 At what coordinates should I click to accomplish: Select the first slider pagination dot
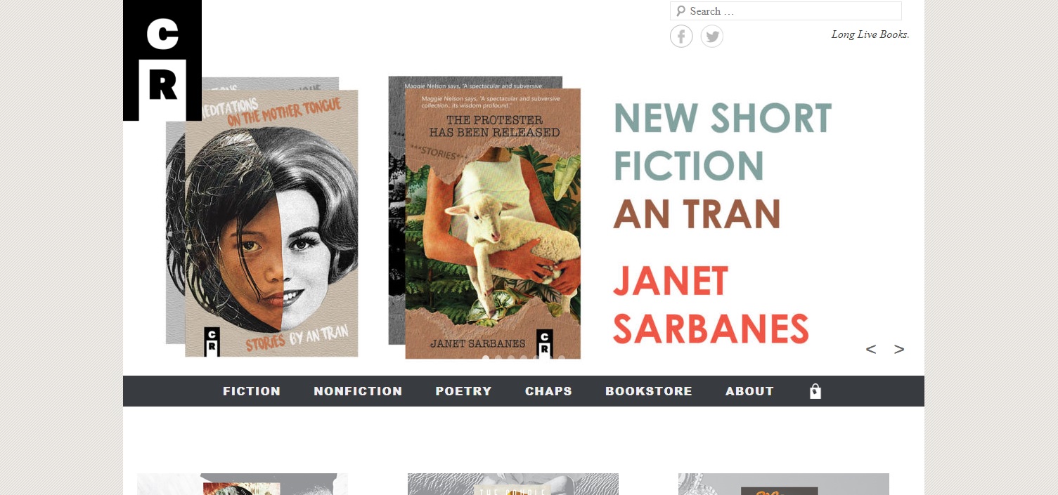point(486,359)
